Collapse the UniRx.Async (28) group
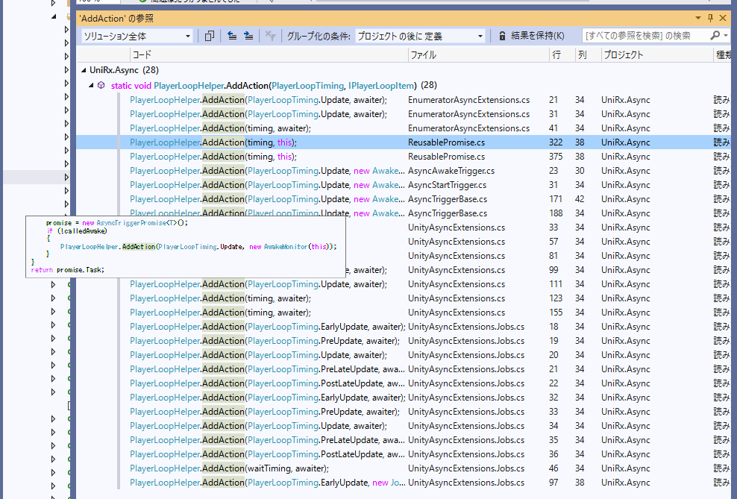This screenshot has width=737, height=499. [x=84, y=70]
